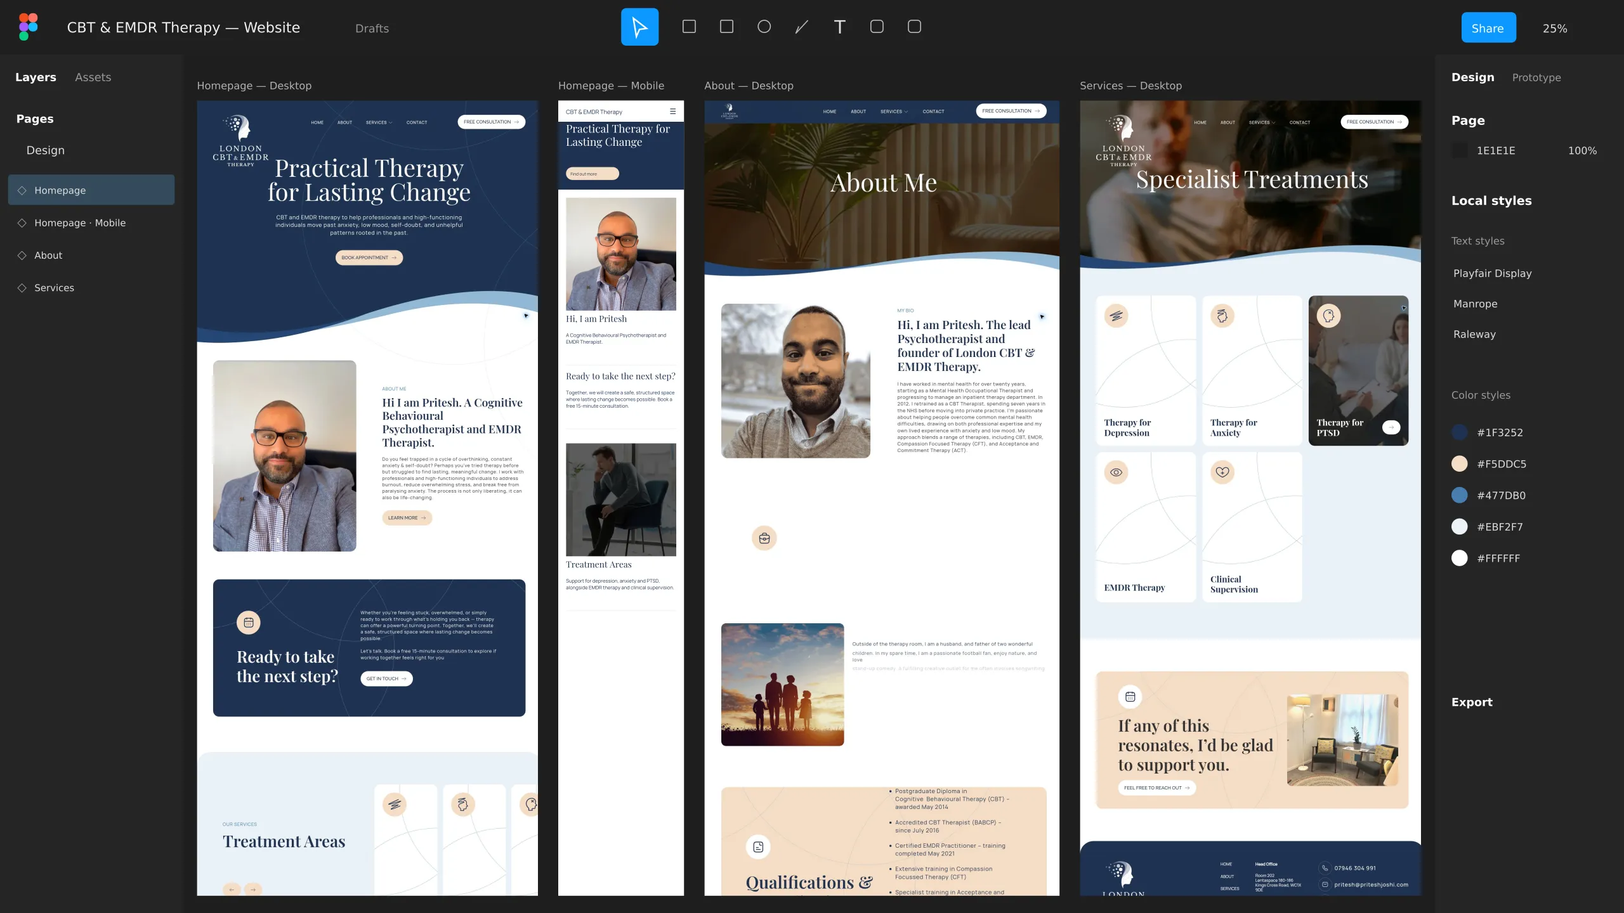
Task: Select the Ellipse tool in toolbar
Action: (x=764, y=27)
